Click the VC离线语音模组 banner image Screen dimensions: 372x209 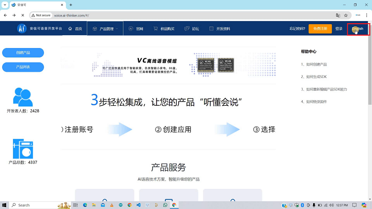tap(168, 65)
